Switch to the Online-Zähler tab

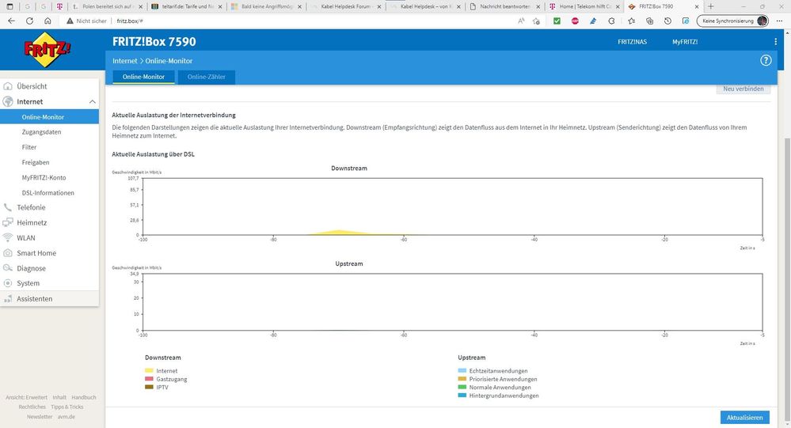[207, 77]
